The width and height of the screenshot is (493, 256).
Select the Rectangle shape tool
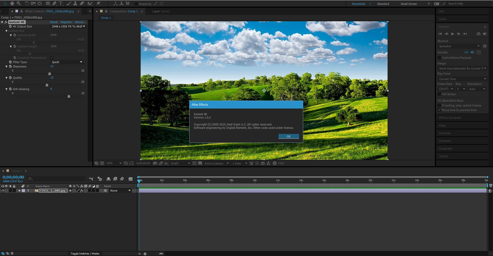click(x=48, y=3)
